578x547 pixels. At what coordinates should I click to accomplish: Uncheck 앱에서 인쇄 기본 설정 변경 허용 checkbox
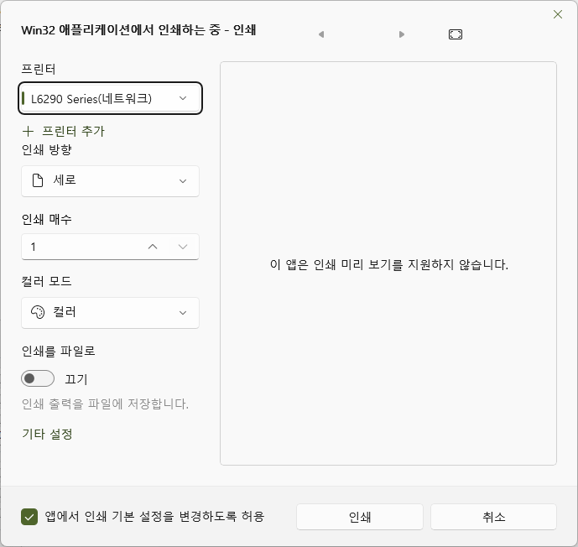tap(29, 517)
